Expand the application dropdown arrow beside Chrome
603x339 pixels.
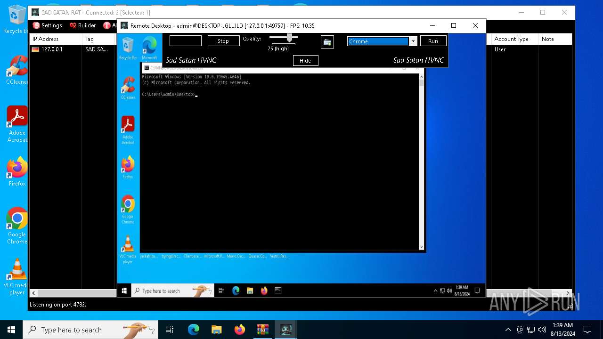413,41
